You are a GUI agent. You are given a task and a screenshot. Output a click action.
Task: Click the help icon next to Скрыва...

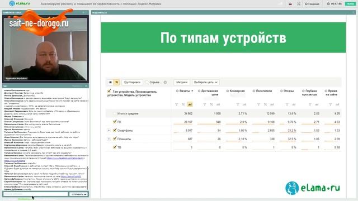click(x=165, y=82)
